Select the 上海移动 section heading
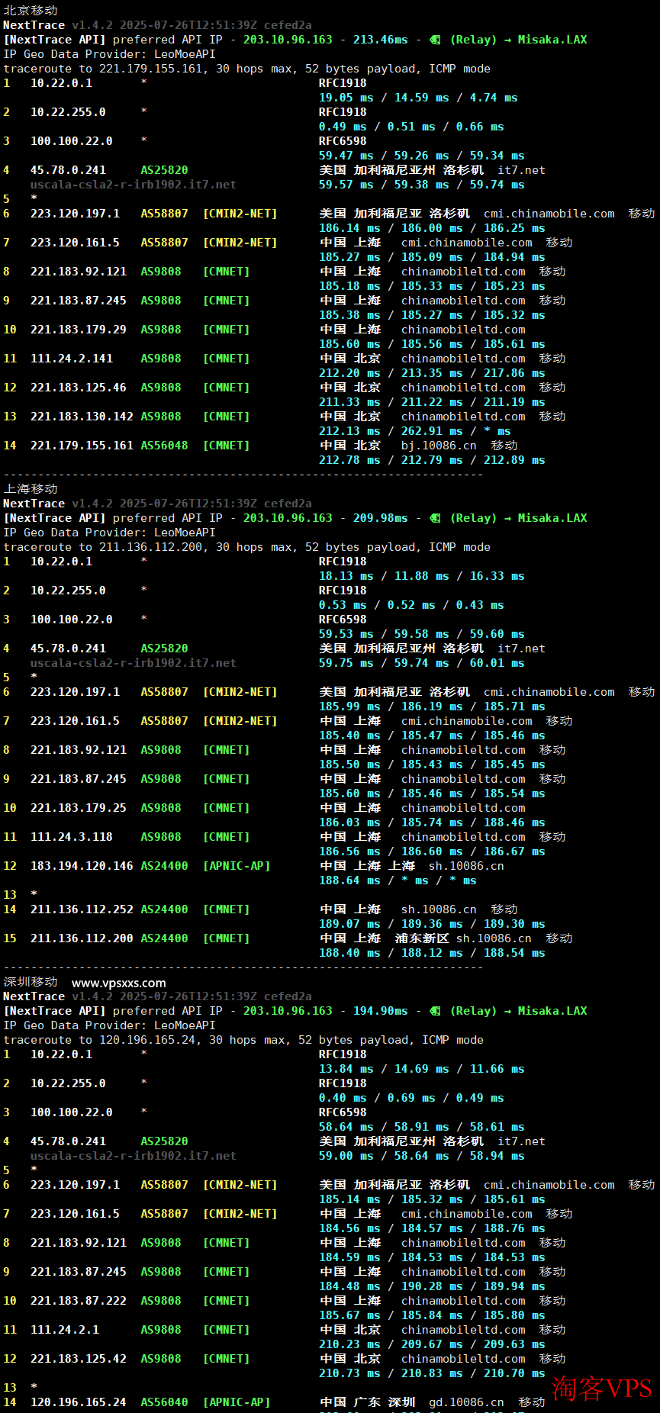The width and height of the screenshot is (660, 1413). (31, 489)
